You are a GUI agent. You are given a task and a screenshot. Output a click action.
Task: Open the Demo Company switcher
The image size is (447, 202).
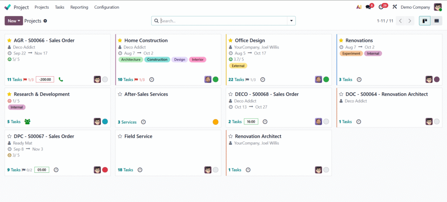415,7
